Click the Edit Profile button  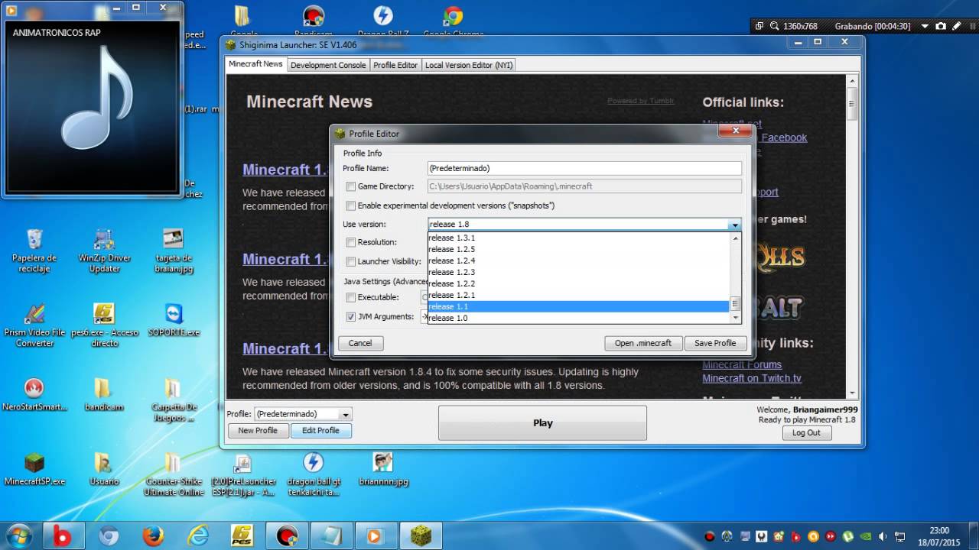[320, 430]
